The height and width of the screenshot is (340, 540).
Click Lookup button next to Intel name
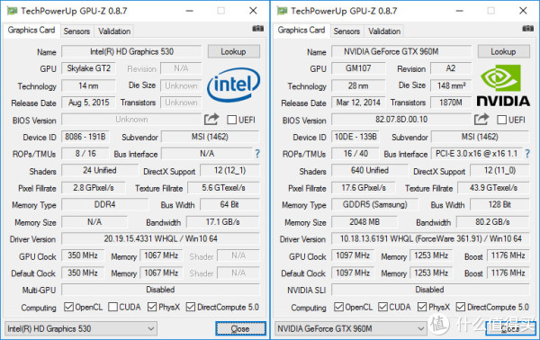233,51
